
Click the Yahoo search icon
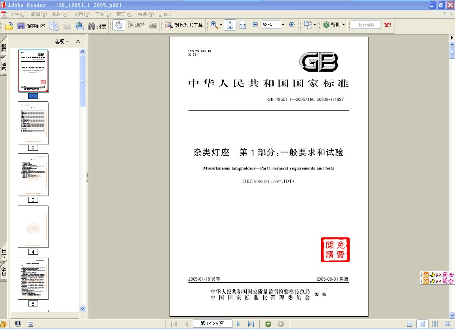tap(387, 25)
